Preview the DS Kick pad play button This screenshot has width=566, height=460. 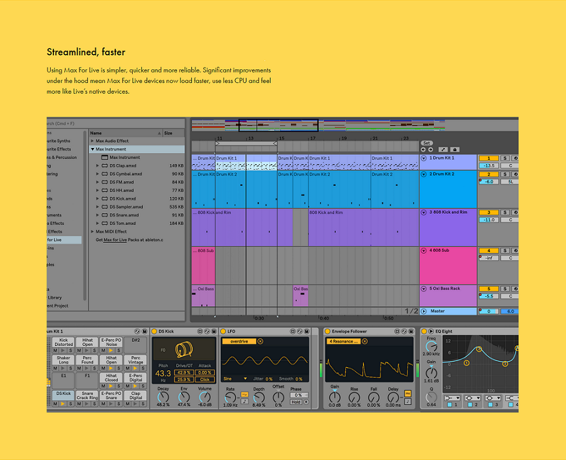[63, 404]
